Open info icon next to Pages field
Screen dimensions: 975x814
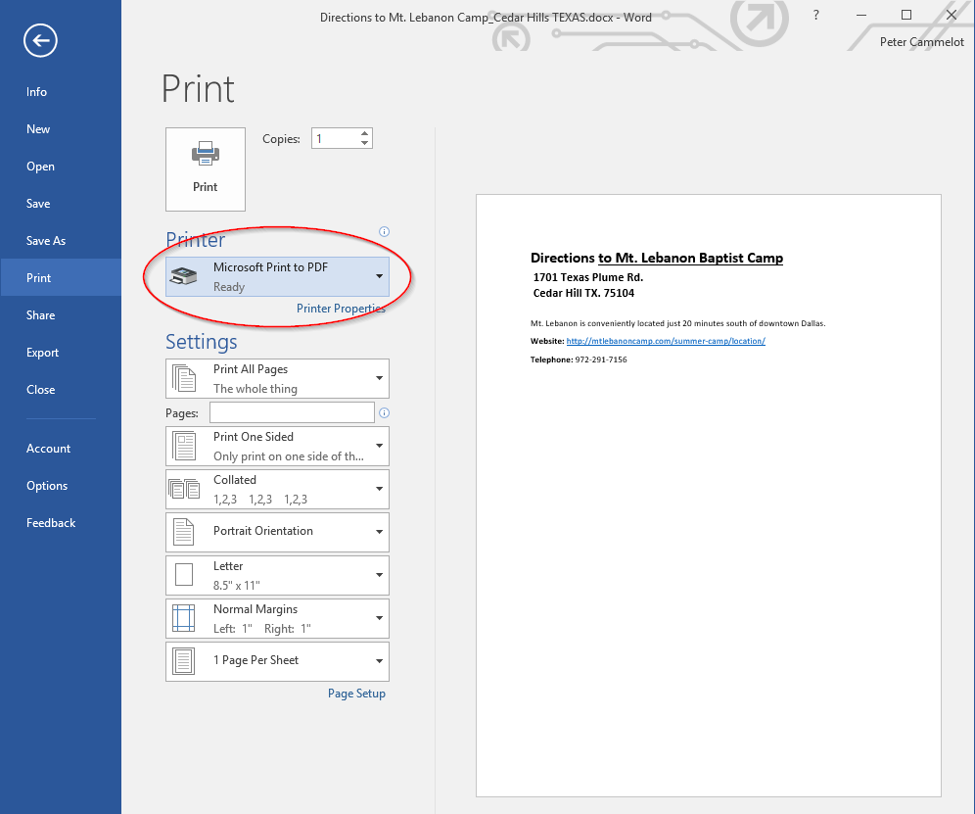click(x=385, y=412)
